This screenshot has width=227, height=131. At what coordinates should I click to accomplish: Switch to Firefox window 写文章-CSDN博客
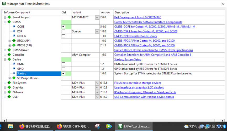coord(73,126)
